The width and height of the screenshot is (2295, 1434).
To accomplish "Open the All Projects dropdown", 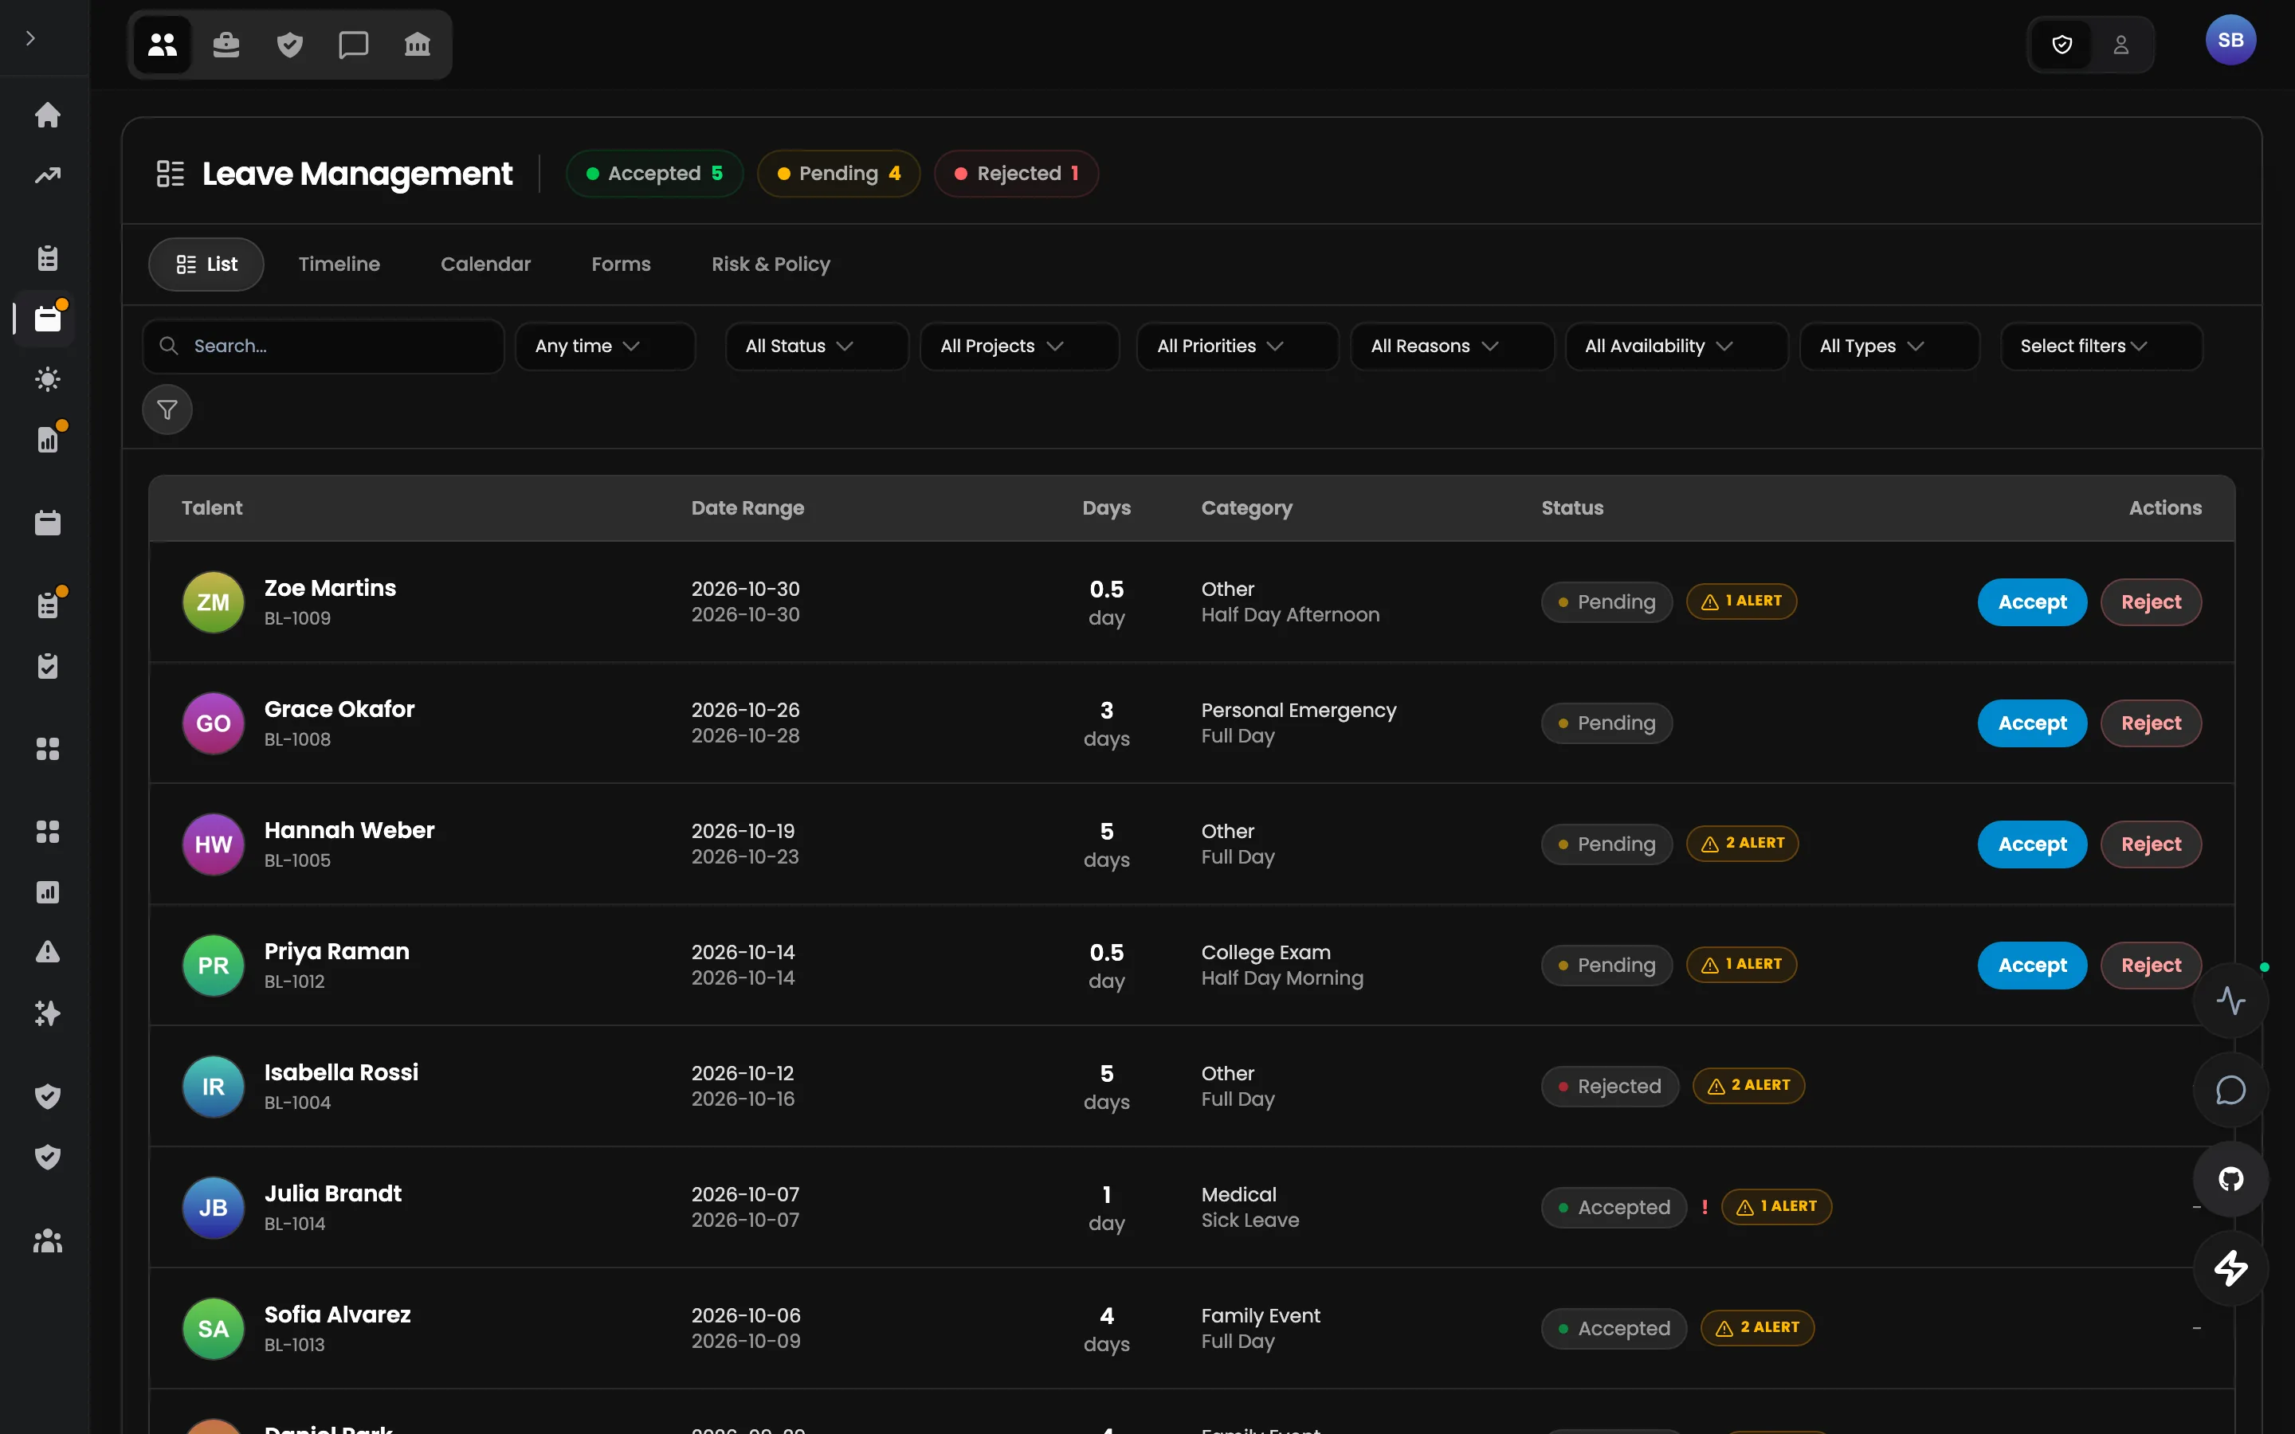I will [x=1019, y=347].
